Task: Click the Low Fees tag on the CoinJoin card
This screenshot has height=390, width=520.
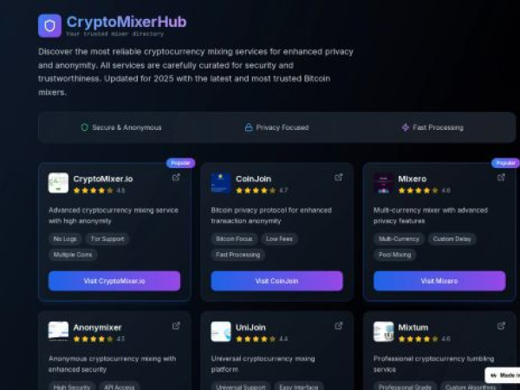Action: [279, 238]
